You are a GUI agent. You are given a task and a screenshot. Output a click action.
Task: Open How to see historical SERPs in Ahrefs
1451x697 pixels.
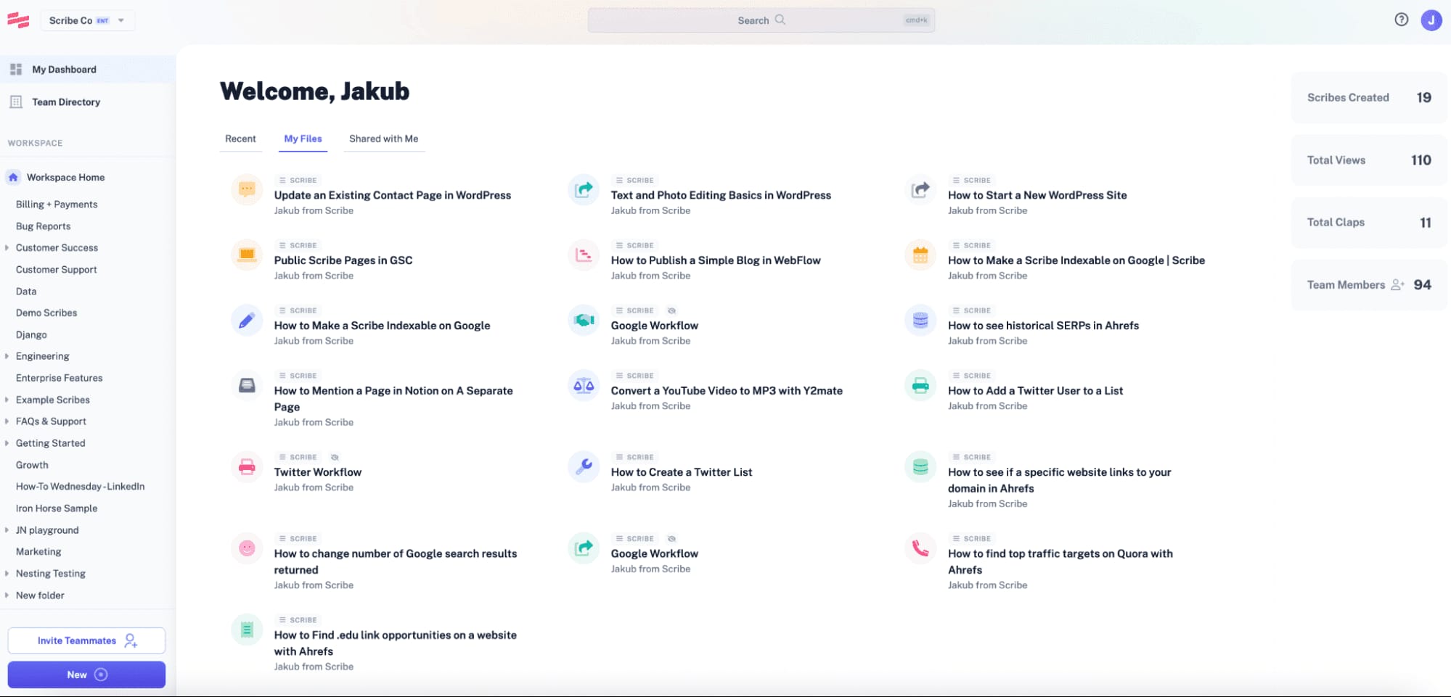tap(1043, 326)
